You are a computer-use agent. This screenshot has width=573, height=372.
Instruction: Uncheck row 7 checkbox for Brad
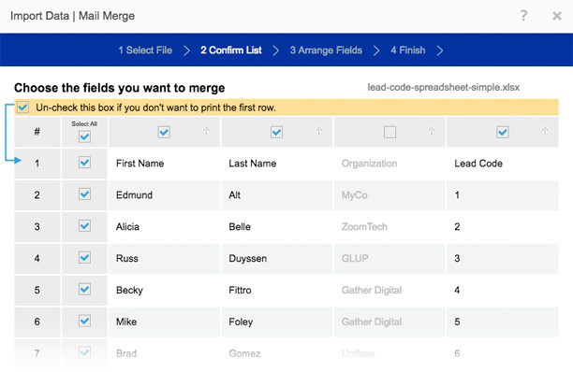coord(84,352)
